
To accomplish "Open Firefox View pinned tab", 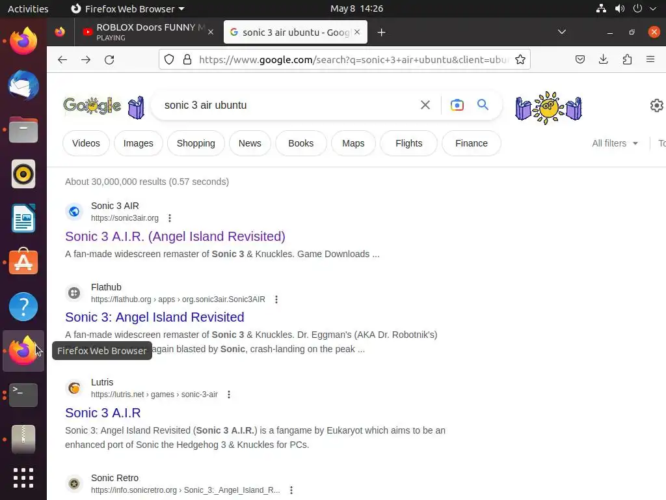I will pyautogui.click(x=60, y=32).
